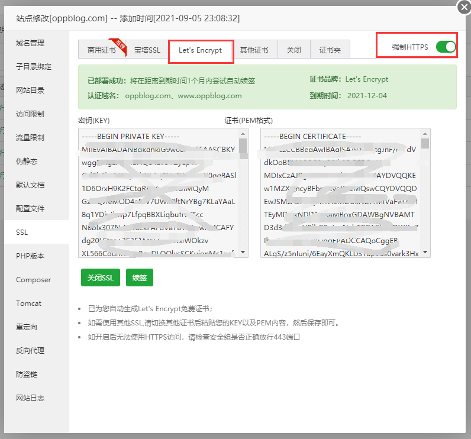Viewport: 471px width, 439px height.
Task: Switch to the 商用证书 tab
Action: [x=102, y=50]
